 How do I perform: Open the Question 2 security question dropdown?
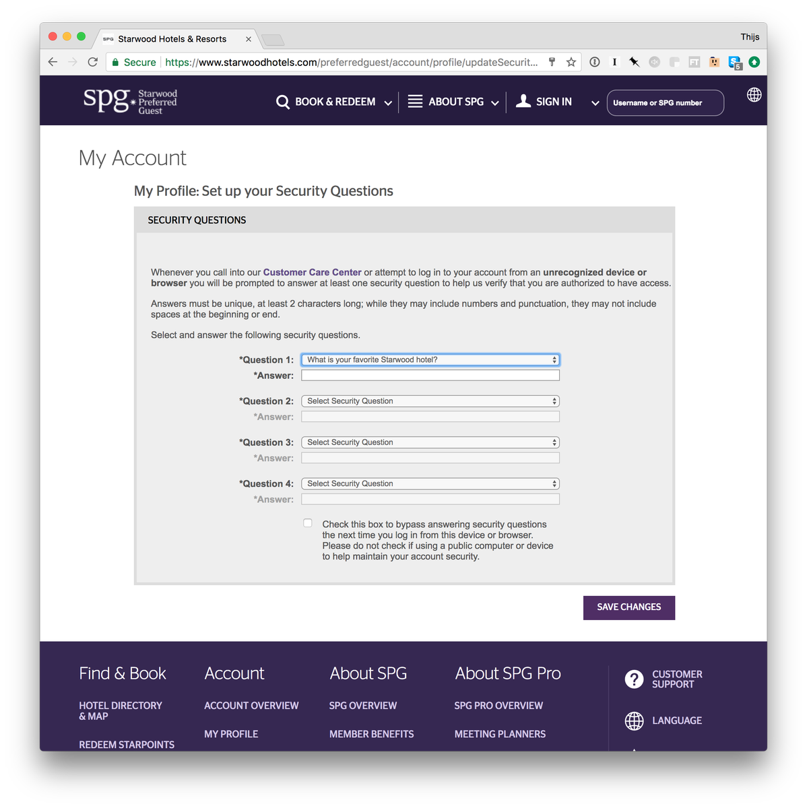click(430, 401)
